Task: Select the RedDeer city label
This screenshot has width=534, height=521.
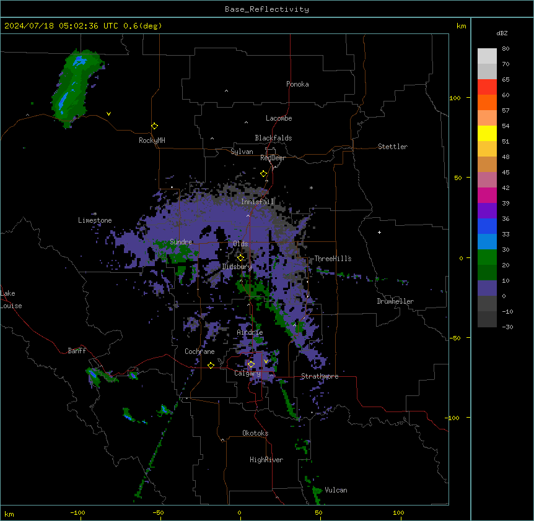Action: pyautogui.click(x=273, y=158)
